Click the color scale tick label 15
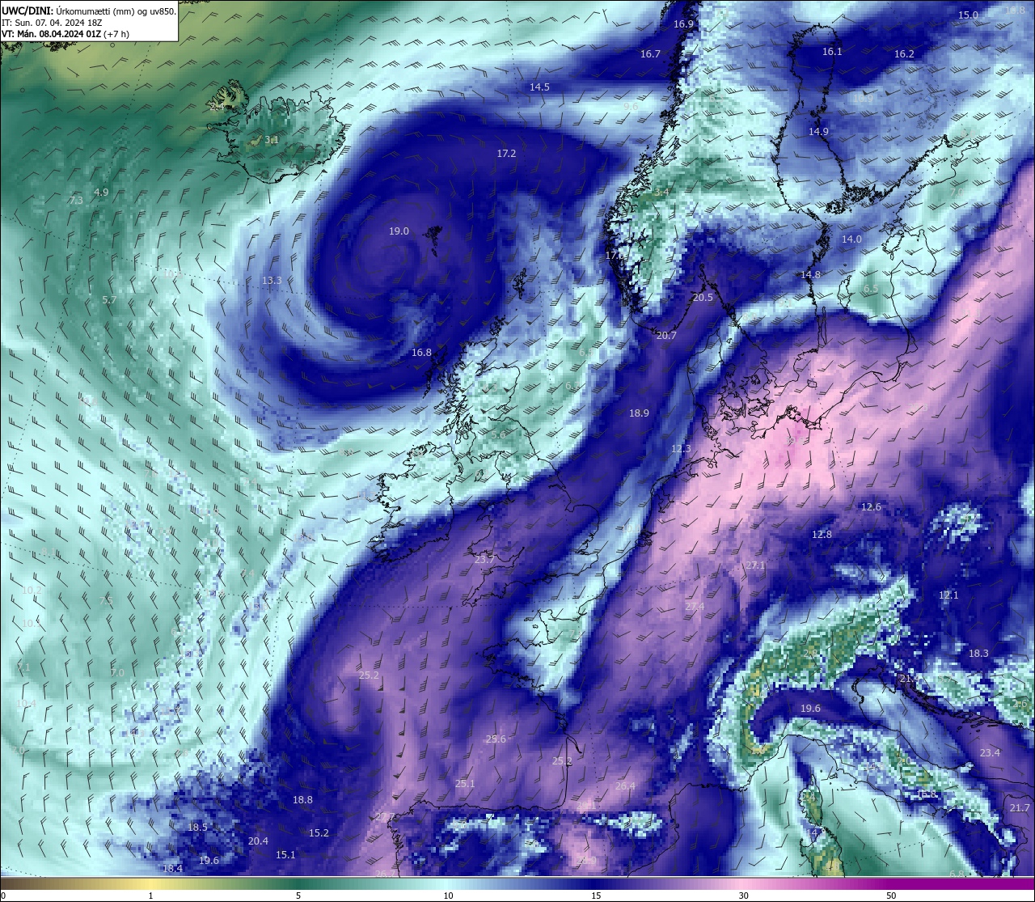 [x=595, y=896]
